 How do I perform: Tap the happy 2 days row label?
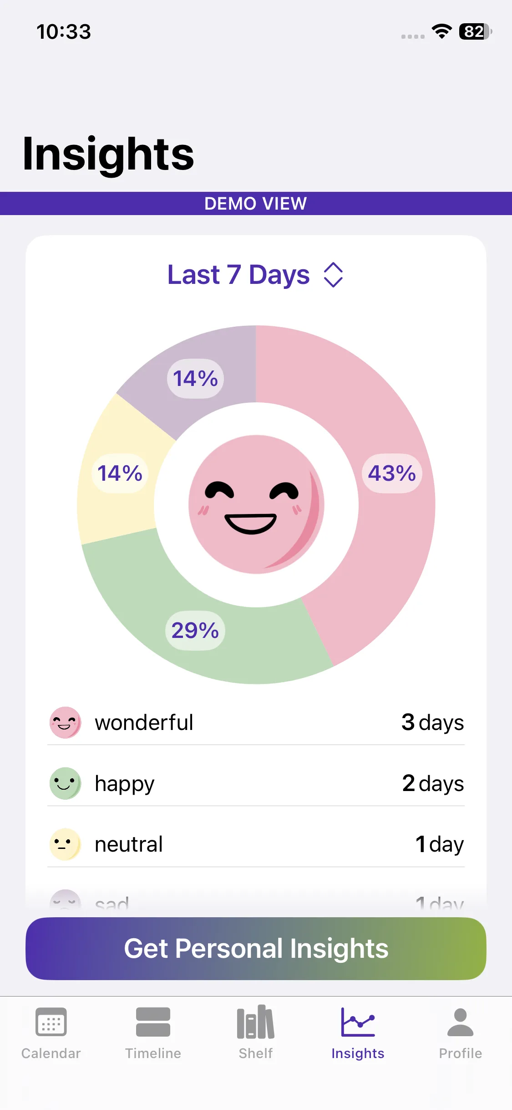click(x=125, y=783)
